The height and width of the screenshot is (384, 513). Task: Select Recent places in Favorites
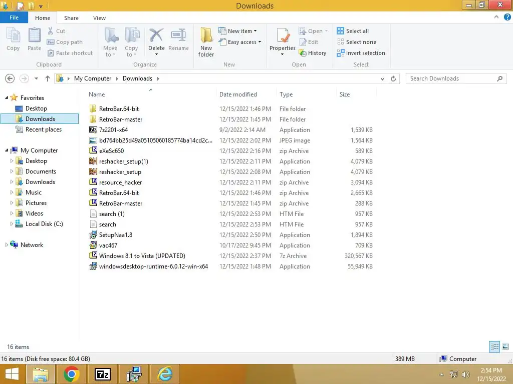click(39, 129)
